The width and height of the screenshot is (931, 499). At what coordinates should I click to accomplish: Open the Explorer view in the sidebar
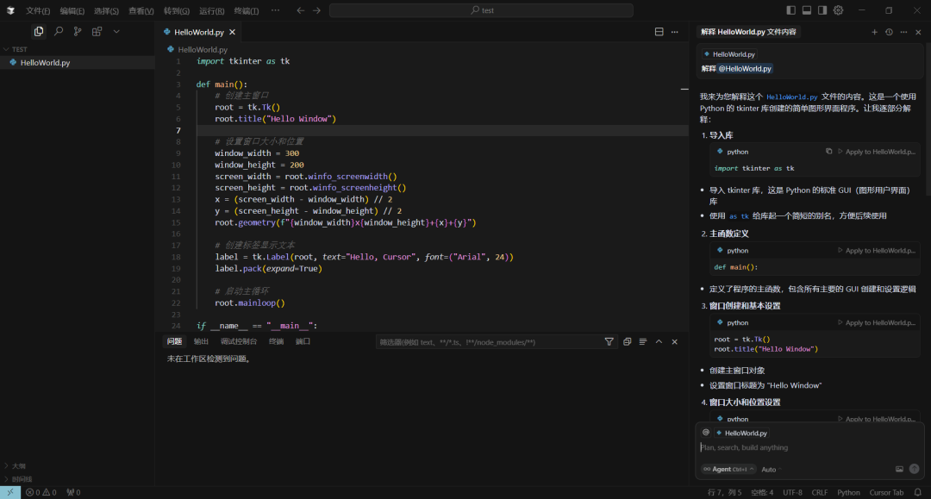tap(39, 31)
